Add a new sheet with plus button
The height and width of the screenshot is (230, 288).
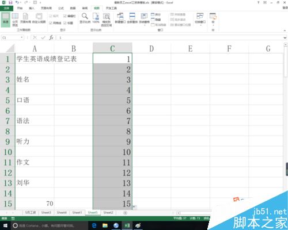coord(125,213)
